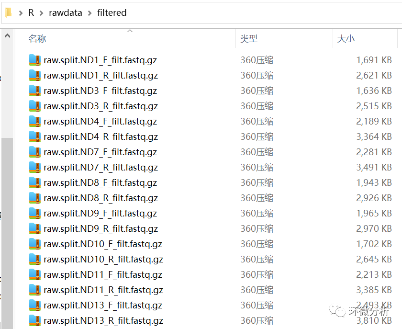Select the raw.split.ND13_F_filt.fastq.gz archive icon

(x=35, y=305)
